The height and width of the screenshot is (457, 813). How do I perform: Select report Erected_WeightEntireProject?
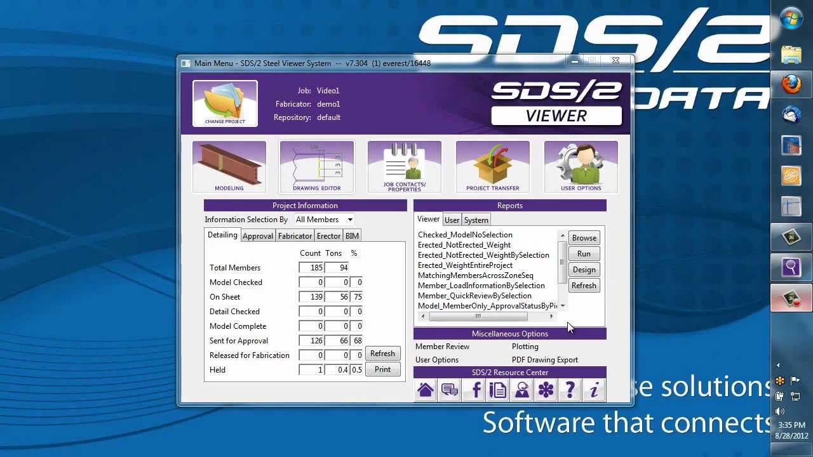coord(465,265)
